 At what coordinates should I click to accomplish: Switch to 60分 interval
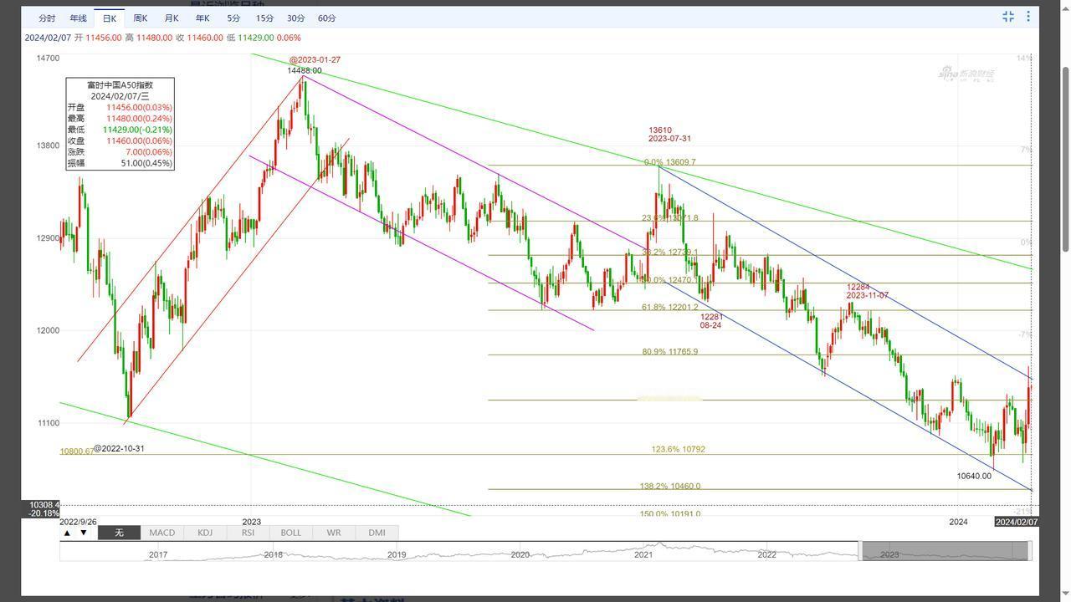(327, 18)
